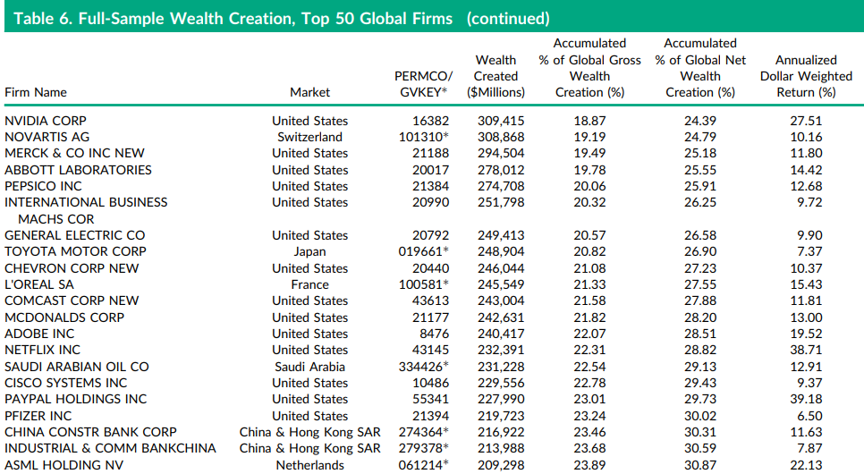This screenshot has height=474, width=864.
Task: Click Annualized Dollar Weighted Return header
Action: [806, 76]
